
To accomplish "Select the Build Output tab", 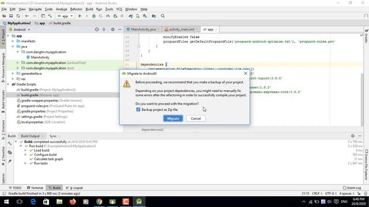I will [30, 136].
